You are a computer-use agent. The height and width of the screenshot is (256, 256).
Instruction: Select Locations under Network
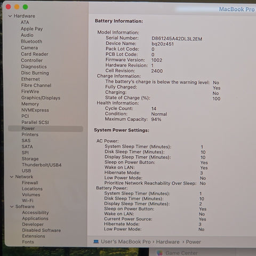[x=32, y=189]
